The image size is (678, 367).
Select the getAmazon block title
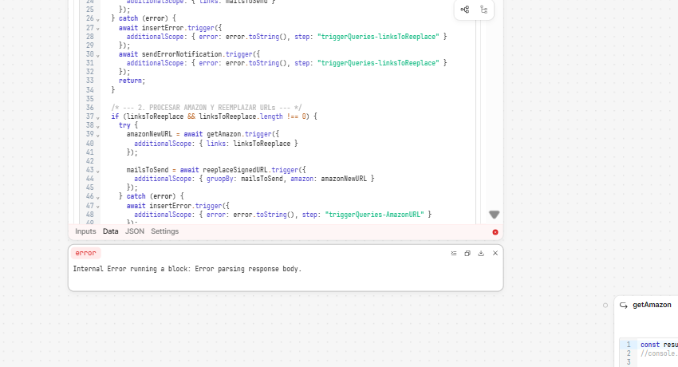click(x=652, y=305)
